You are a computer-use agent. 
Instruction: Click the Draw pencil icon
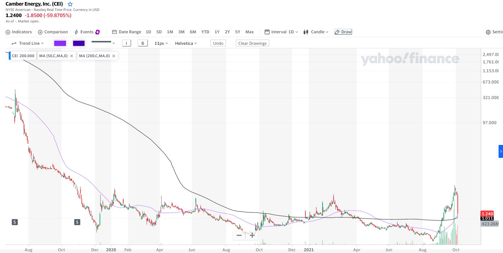pos(337,32)
